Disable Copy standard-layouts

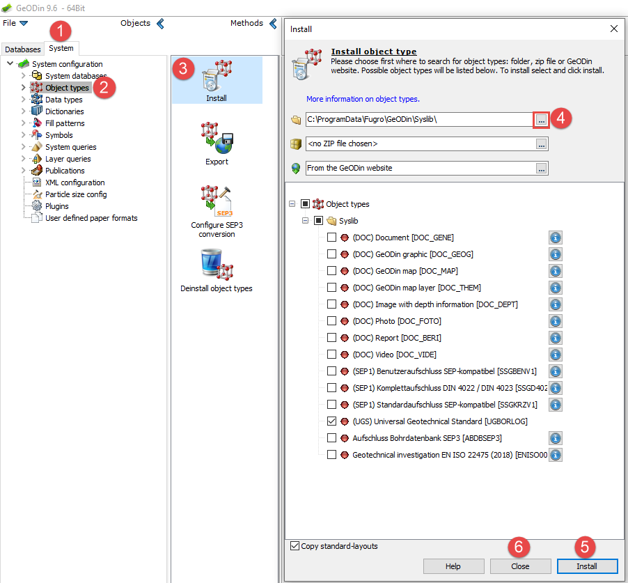(295, 546)
